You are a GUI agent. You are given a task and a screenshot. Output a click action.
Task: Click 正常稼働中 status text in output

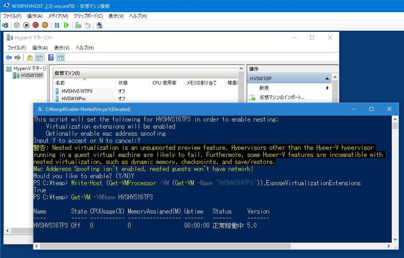[x=228, y=226]
